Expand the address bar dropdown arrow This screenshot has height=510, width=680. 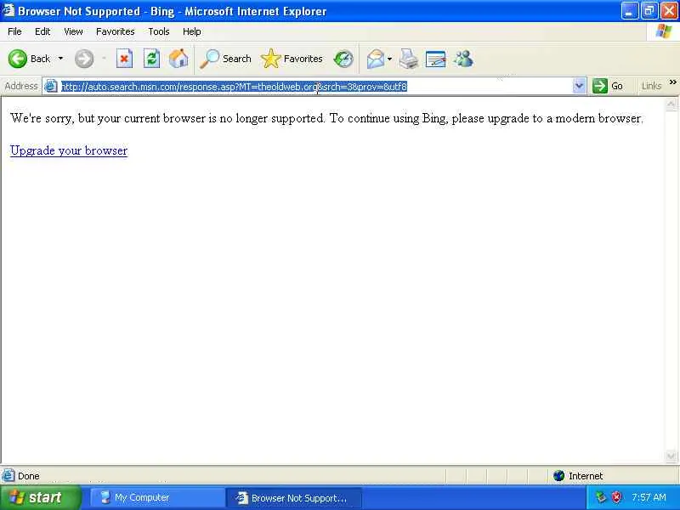tap(579, 86)
